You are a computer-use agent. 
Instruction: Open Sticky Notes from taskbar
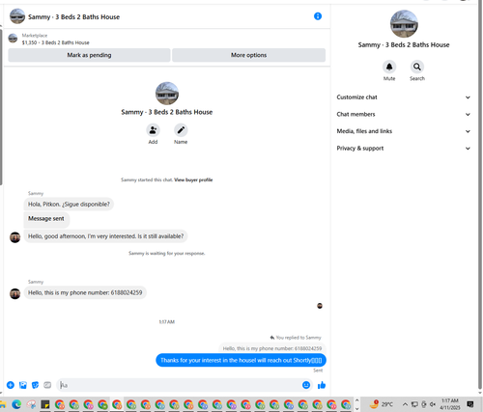coord(45,404)
